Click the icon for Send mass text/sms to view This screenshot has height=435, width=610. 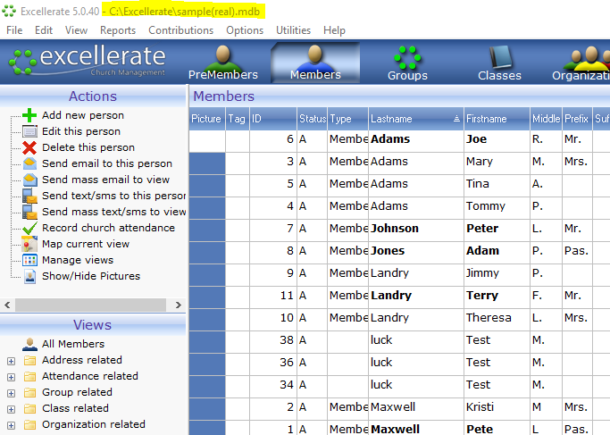pos(29,212)
